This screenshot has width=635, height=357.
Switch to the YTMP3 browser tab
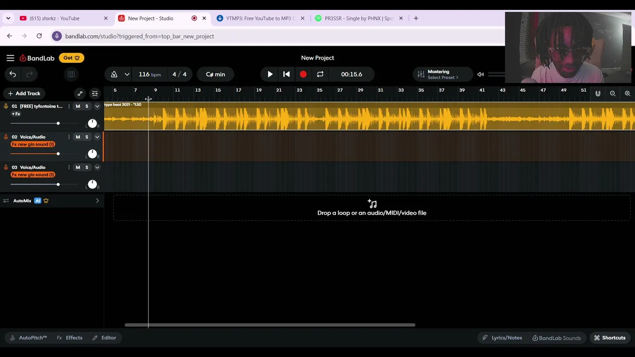(x=260, y=18)
